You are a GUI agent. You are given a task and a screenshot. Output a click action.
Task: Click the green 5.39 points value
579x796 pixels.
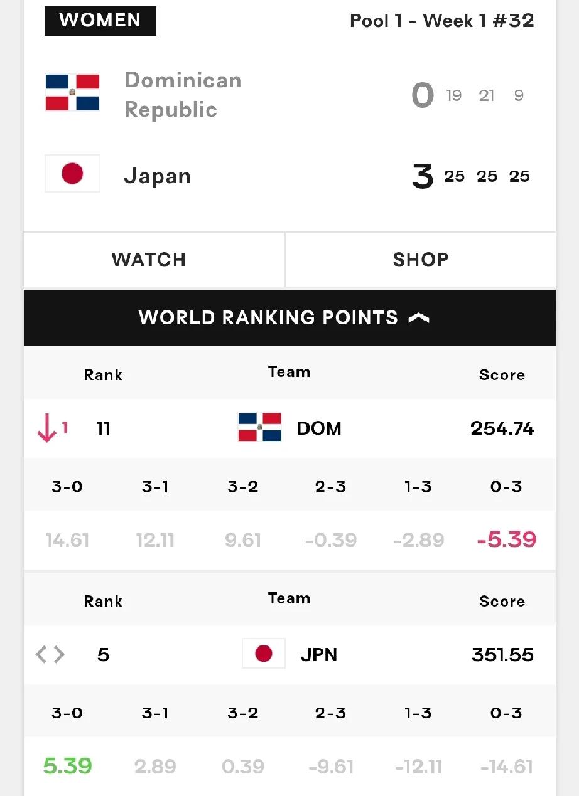point(67,766)
